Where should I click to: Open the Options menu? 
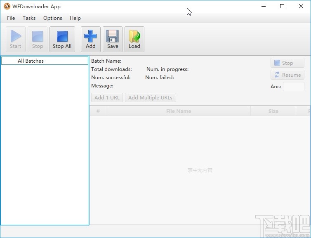[53, 18]
